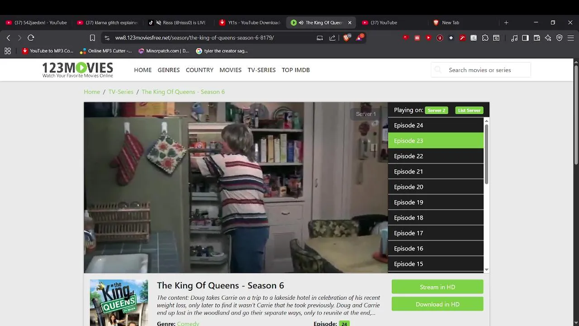Open the TV-SERIES menu item
579x326 pixels.
tap(261, 70)
